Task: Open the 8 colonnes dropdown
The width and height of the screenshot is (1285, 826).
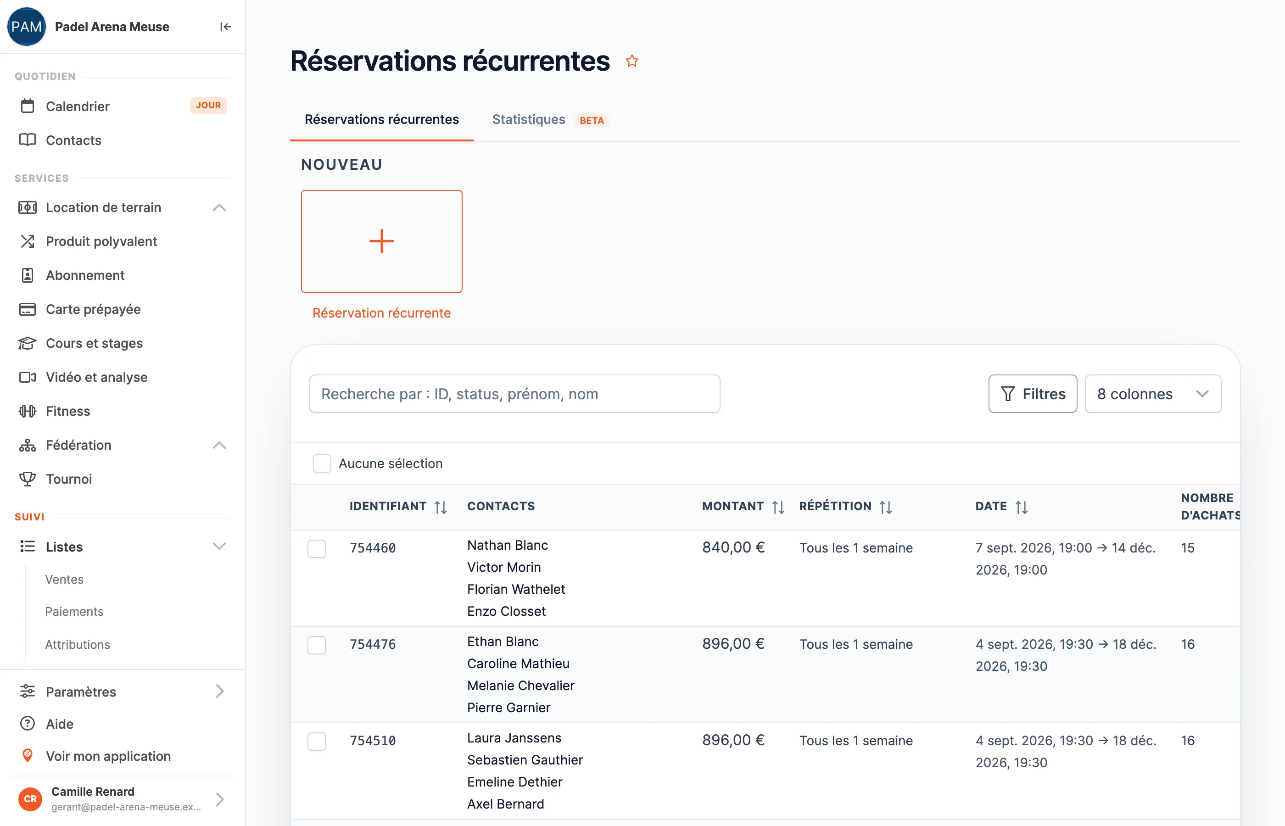Action: [x=1153, y=394]
